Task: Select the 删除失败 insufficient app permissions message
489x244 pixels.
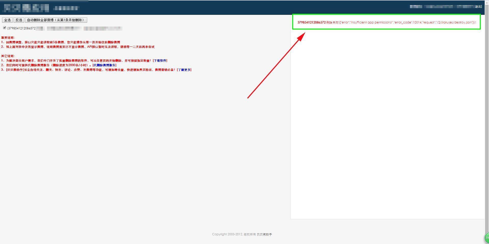Action: point(387,22)
